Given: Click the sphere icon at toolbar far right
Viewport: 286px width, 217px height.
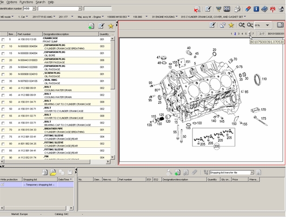Looking at the screenshot, I should [282, 9].
